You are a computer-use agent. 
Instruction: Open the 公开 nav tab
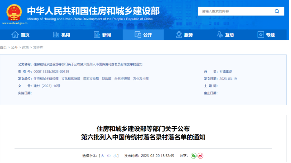[144, 35]
